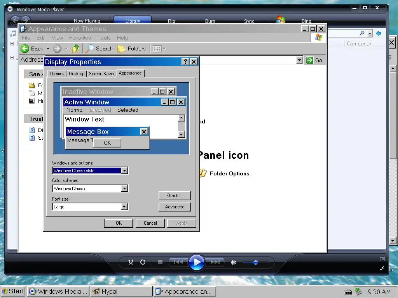Click the Effects... button
The height and width of the screenshot is (298, 398).
(175, 196)
